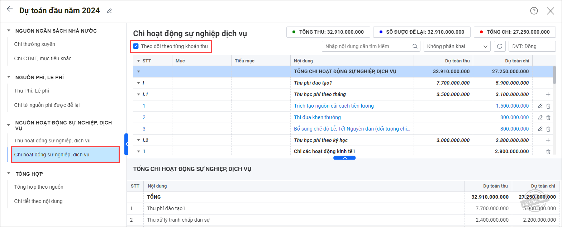562x227 pixels.
Task: Open the Không phân khai dropdown
Action: coord(457,46)
